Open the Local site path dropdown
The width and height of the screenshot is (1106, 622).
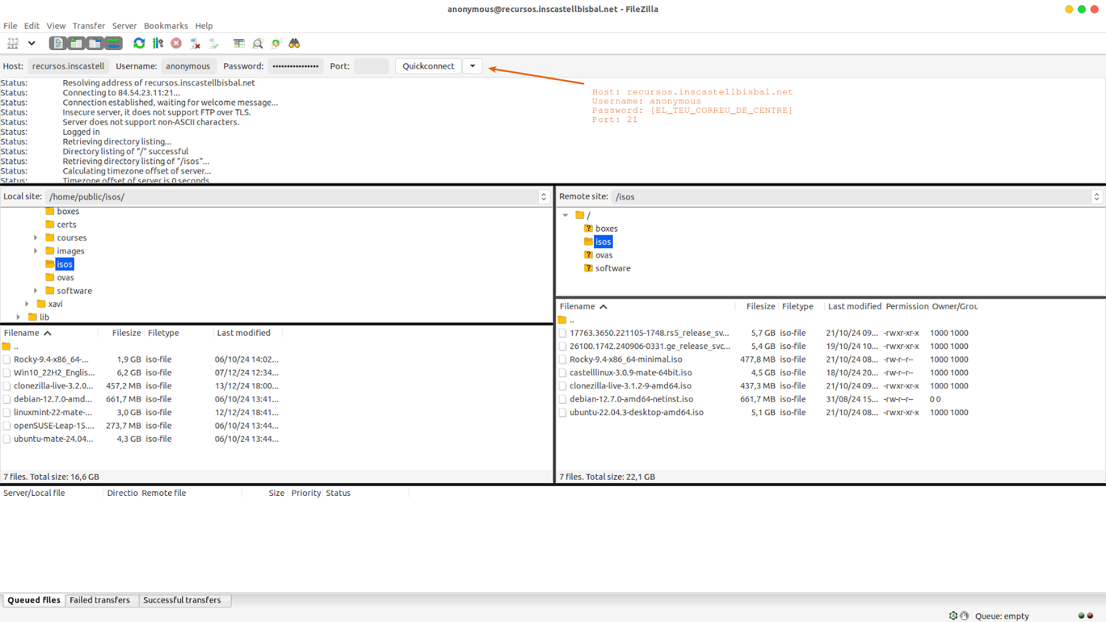point(543,197)
